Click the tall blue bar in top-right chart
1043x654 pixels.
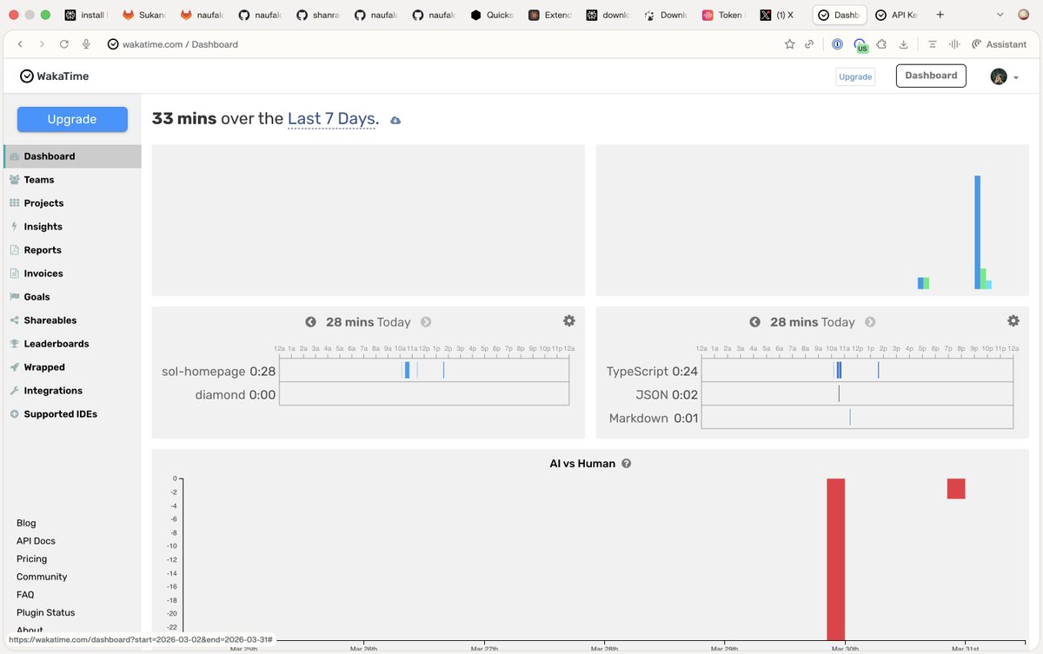[978, 232]
